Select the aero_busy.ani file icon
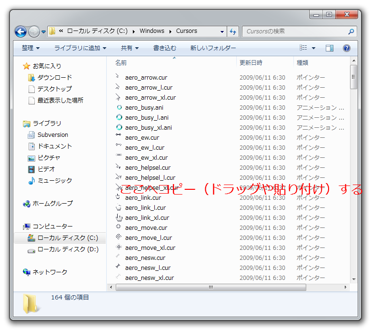The width and height of the screenshot is (371, 330). point(119,107)
